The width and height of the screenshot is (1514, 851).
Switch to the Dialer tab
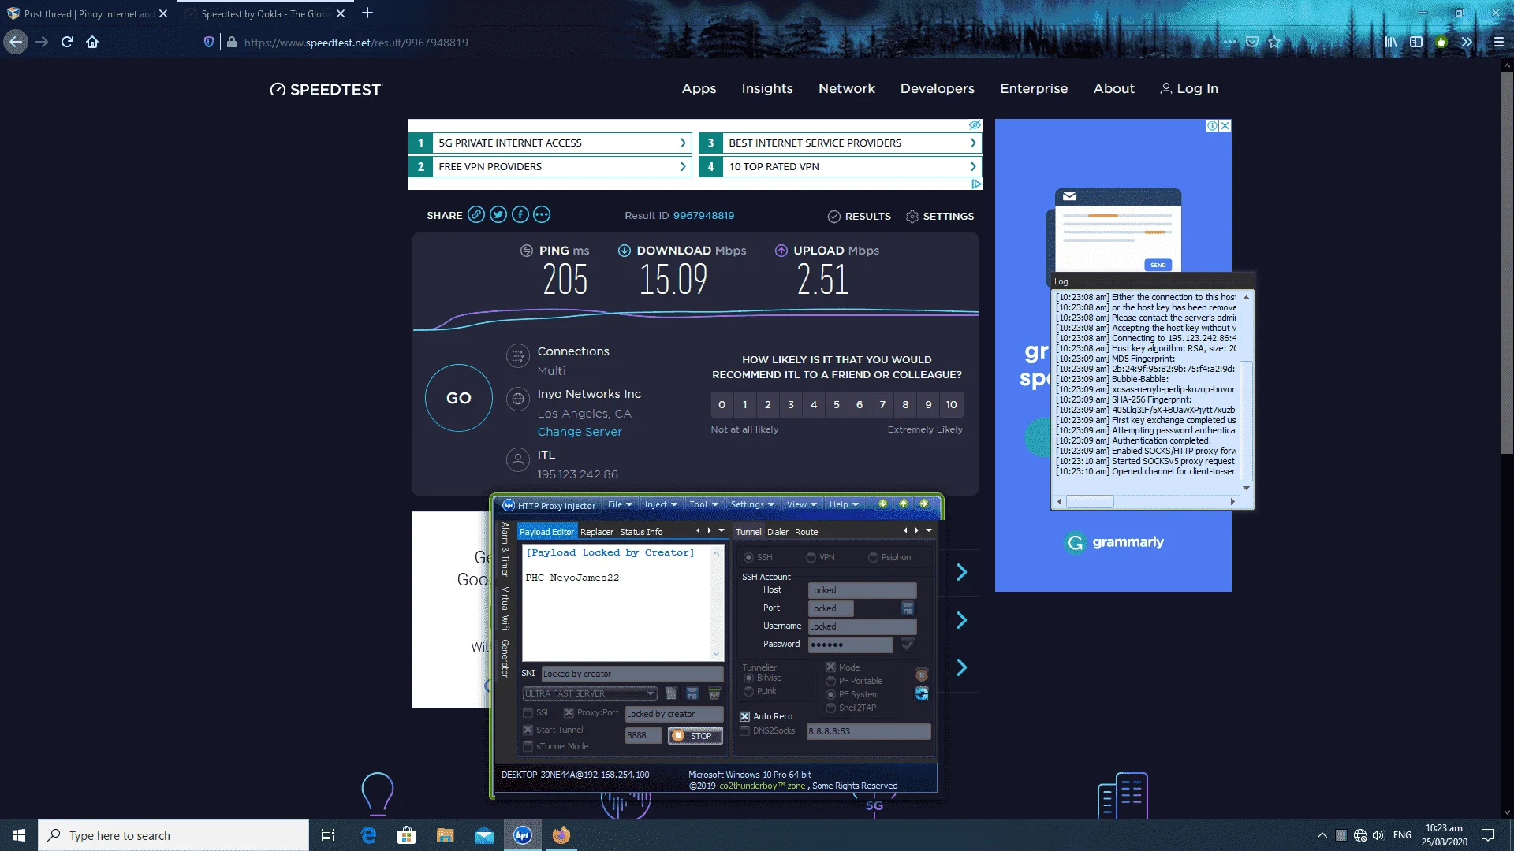pyautogui.click(x=778, y=532)
